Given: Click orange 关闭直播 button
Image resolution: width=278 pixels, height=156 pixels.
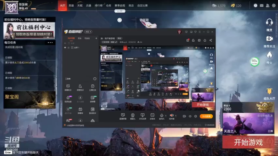Looking at the screenshot, I should click(206, 116).
